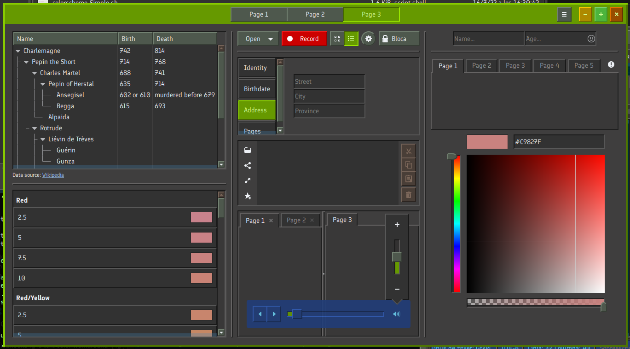Screen dimensions: 630x349
Task: Open the Wikipedia data source link
Action: (53, 175)
